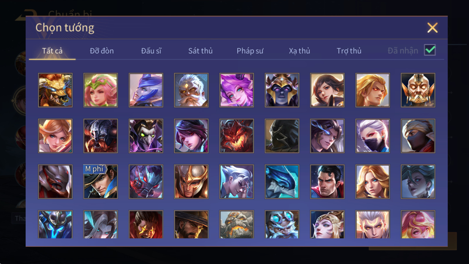Select the masked white-haired ninja girl
469x264 pixels.
tap(373, 136)
